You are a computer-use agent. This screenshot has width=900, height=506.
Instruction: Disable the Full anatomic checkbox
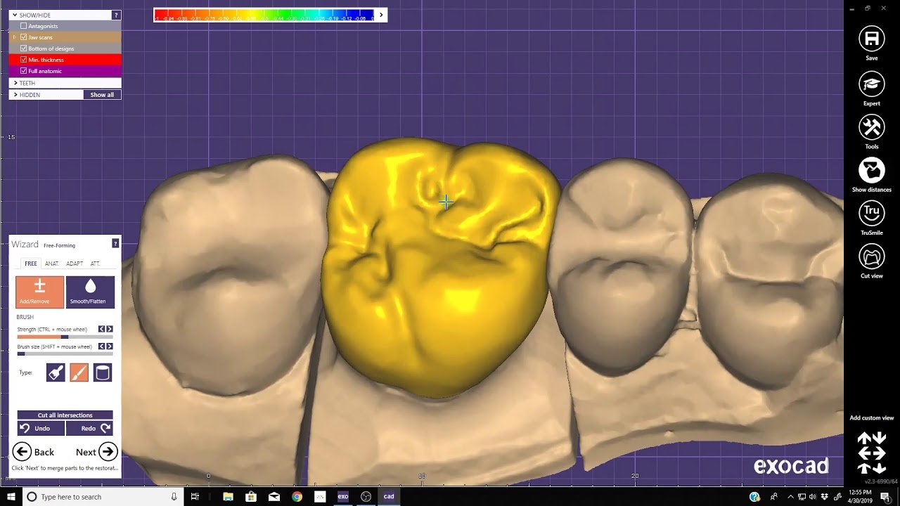(24, 71)
